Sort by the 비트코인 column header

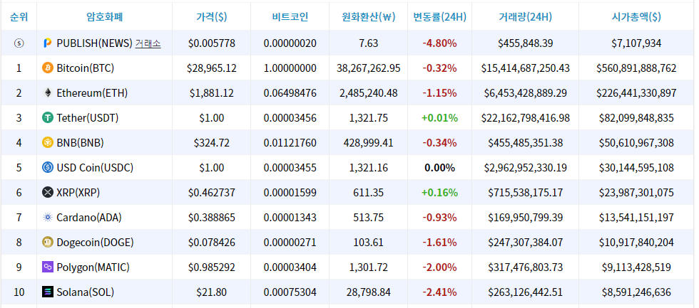tap(290, 17)
